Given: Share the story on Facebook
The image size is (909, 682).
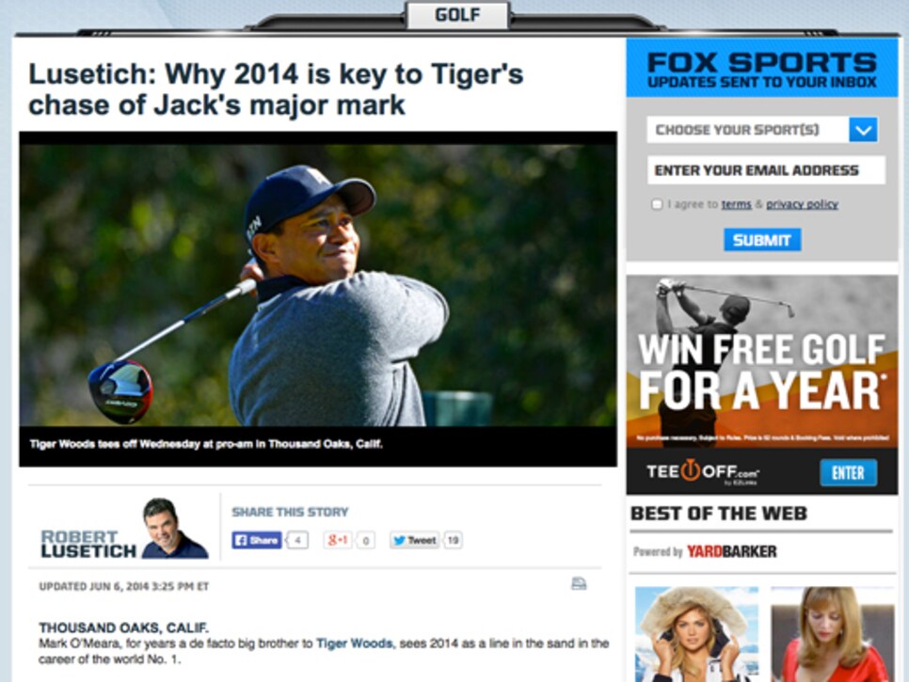Looking at the screenshot, I should click(x=256, y=541).
